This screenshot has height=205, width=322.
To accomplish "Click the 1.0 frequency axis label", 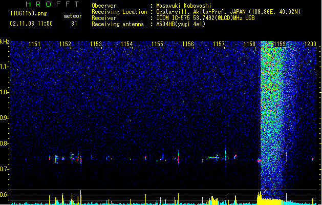I will [x=5, y=92].
